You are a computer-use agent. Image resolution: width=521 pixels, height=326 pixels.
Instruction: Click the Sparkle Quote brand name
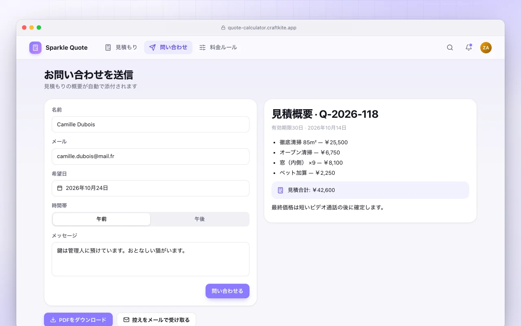(66, 48)
